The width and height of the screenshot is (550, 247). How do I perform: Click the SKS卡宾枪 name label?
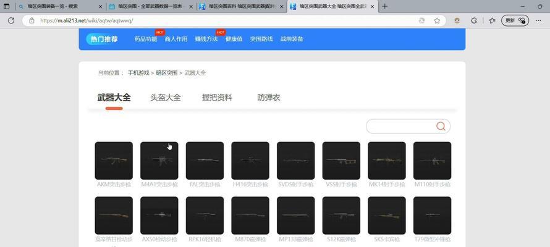387,240
